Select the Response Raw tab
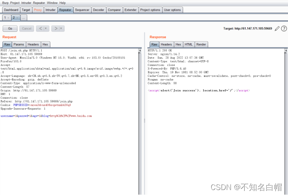The width and height of the screenshot is (288, 195). point(154,44)
